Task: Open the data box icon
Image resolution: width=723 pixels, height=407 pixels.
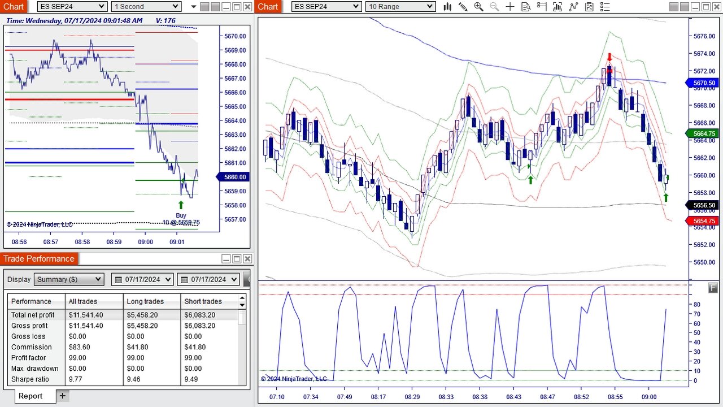Action: coord(526,7)
